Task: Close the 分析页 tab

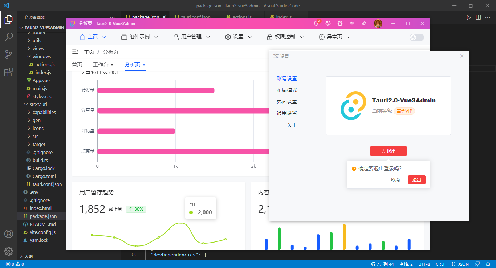Action: [144, 65]
